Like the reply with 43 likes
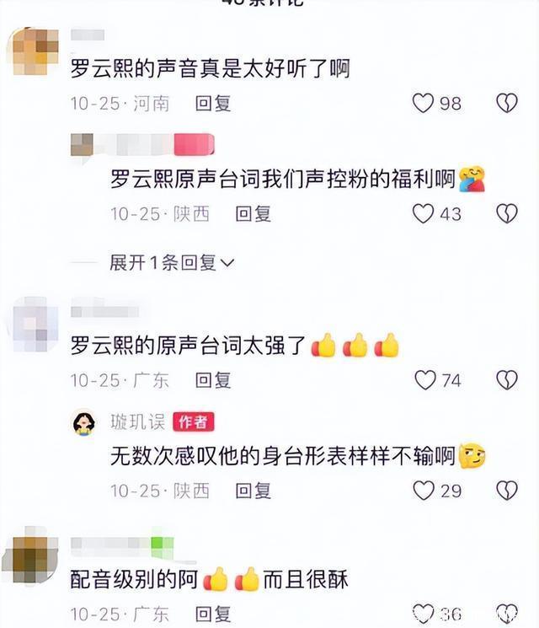This screenshot has width=539, height=628. coord(424,213)
